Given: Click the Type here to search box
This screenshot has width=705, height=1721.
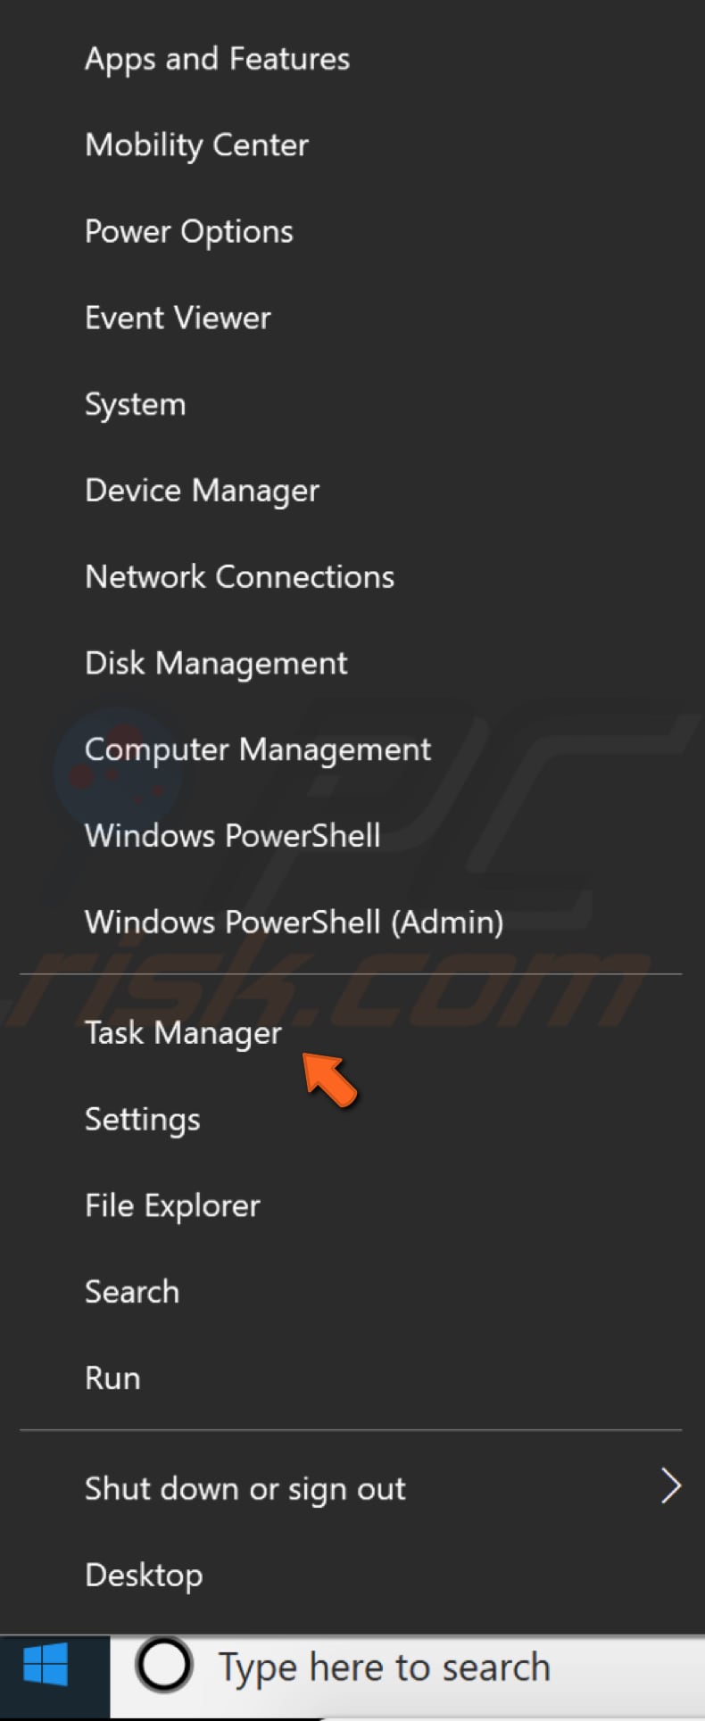Looking at the screenshot, I should coord(384,1667).
